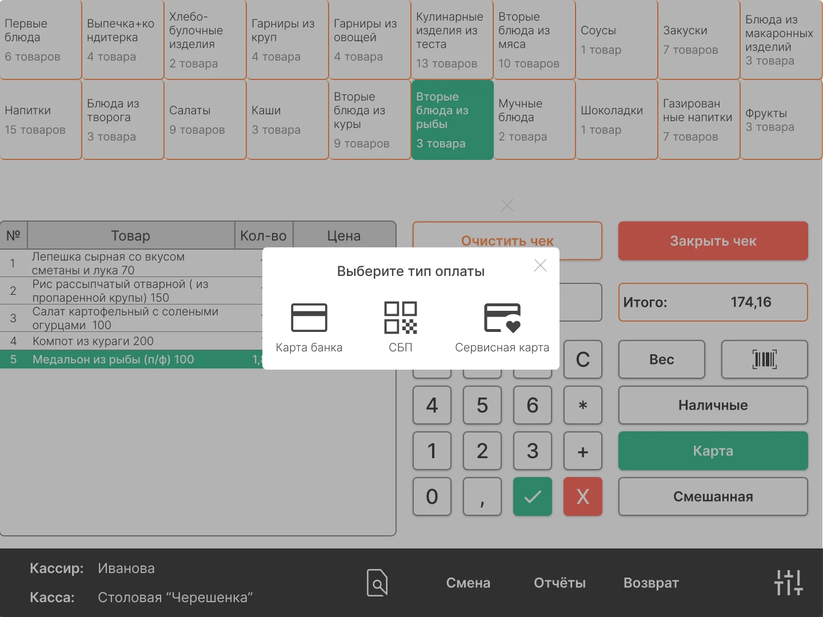Click the Цена column header
The width and height of the screenshot is (823, 617).
344,235
